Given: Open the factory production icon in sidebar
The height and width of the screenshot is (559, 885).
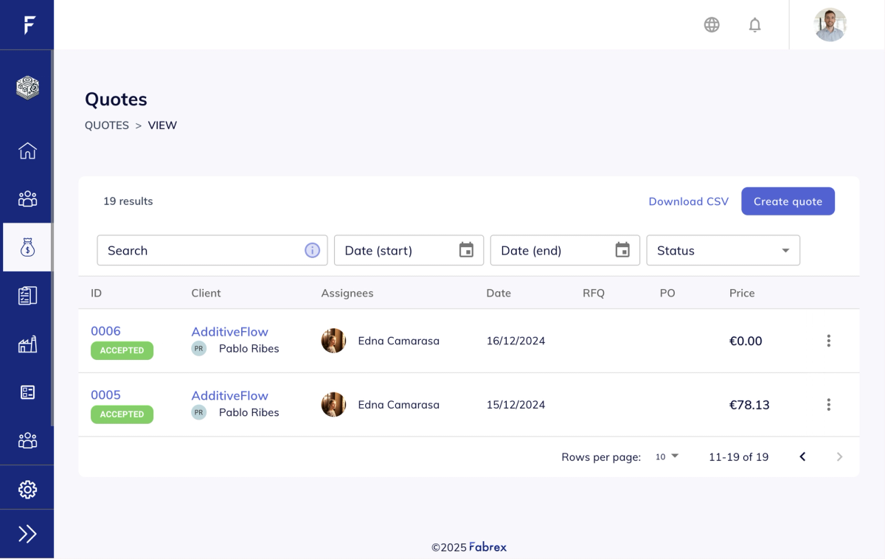Looking at the screenshot, I should 27,344.
